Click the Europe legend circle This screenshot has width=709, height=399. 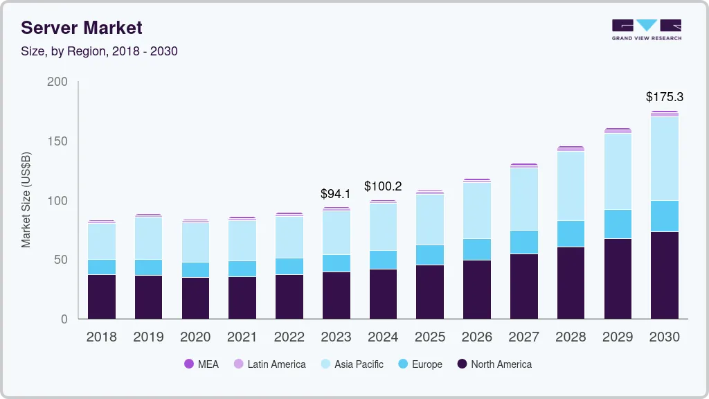402,364
